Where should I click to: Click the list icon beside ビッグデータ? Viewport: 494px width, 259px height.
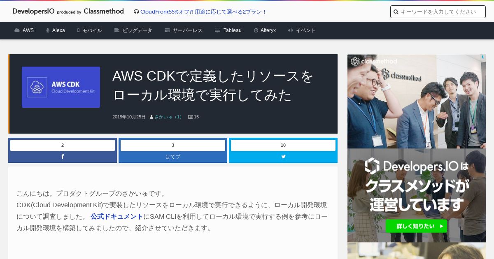[117, 30]
